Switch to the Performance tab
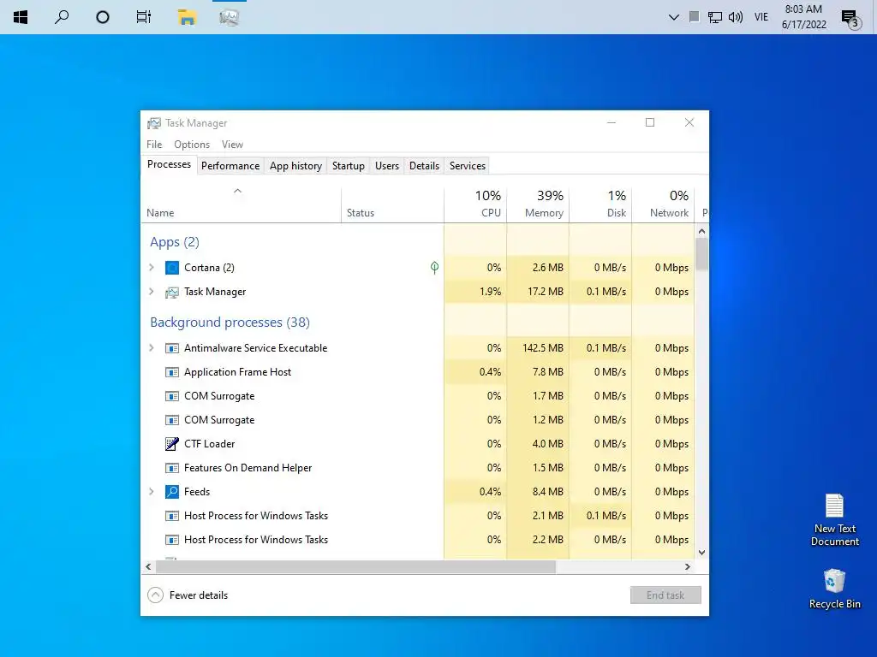 point(230,166)
